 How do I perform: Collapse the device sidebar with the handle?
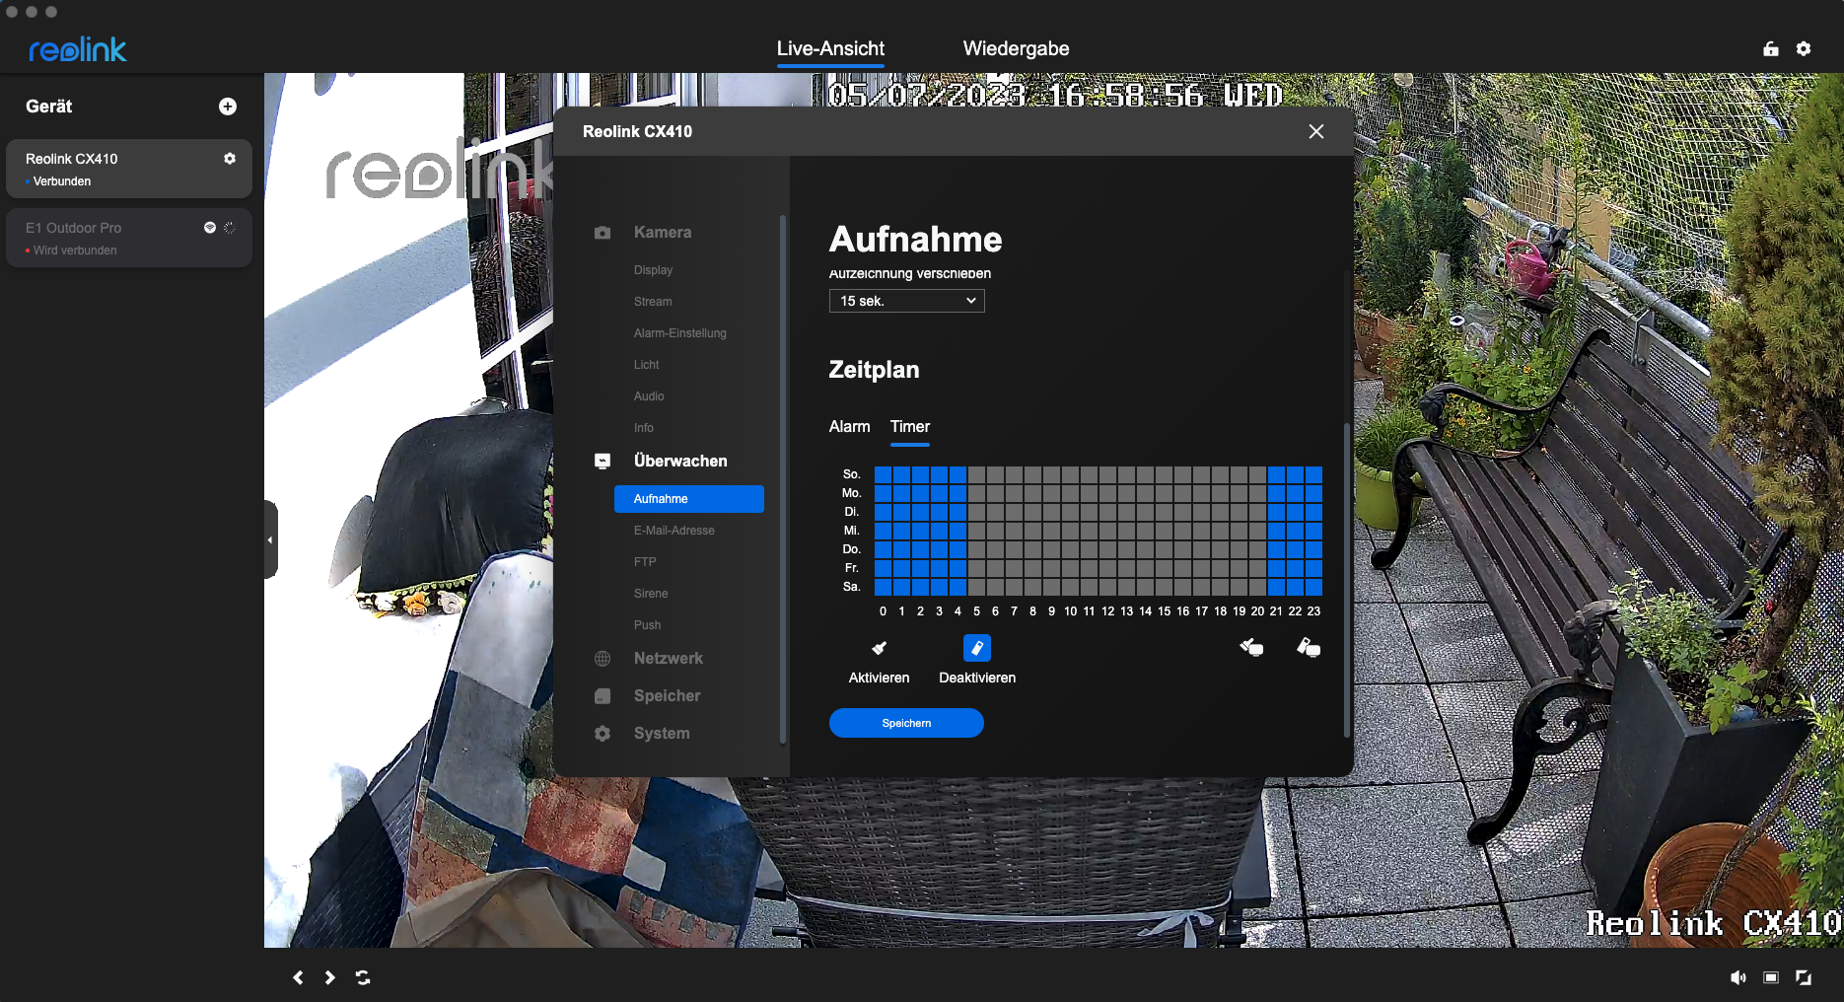click(270, 539)
